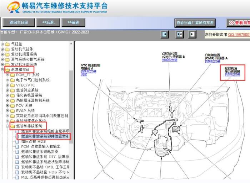
Task: Open 测试 link under VTC 机油控制电磁阀 A
Action: tap(84, 74)
